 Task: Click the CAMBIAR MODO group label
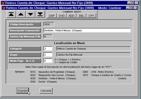72,12
